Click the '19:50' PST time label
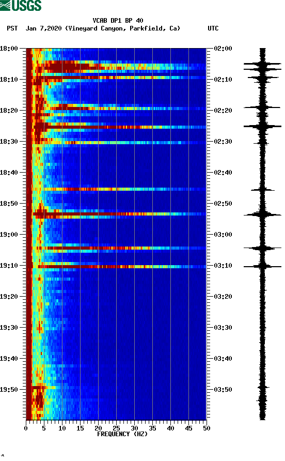The width and height of the screenshot is (285, 461). coord(9,390)
